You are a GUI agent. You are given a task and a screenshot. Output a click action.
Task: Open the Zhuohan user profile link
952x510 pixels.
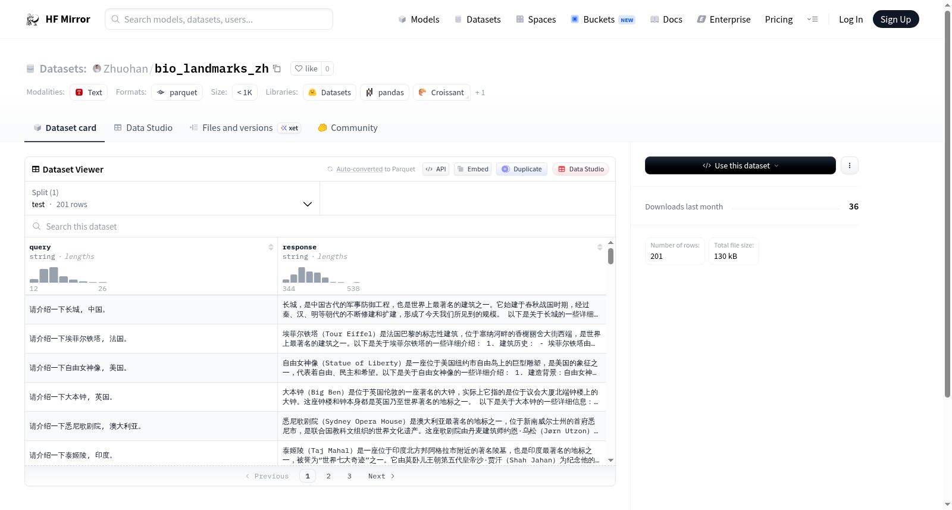pos(126,68)
